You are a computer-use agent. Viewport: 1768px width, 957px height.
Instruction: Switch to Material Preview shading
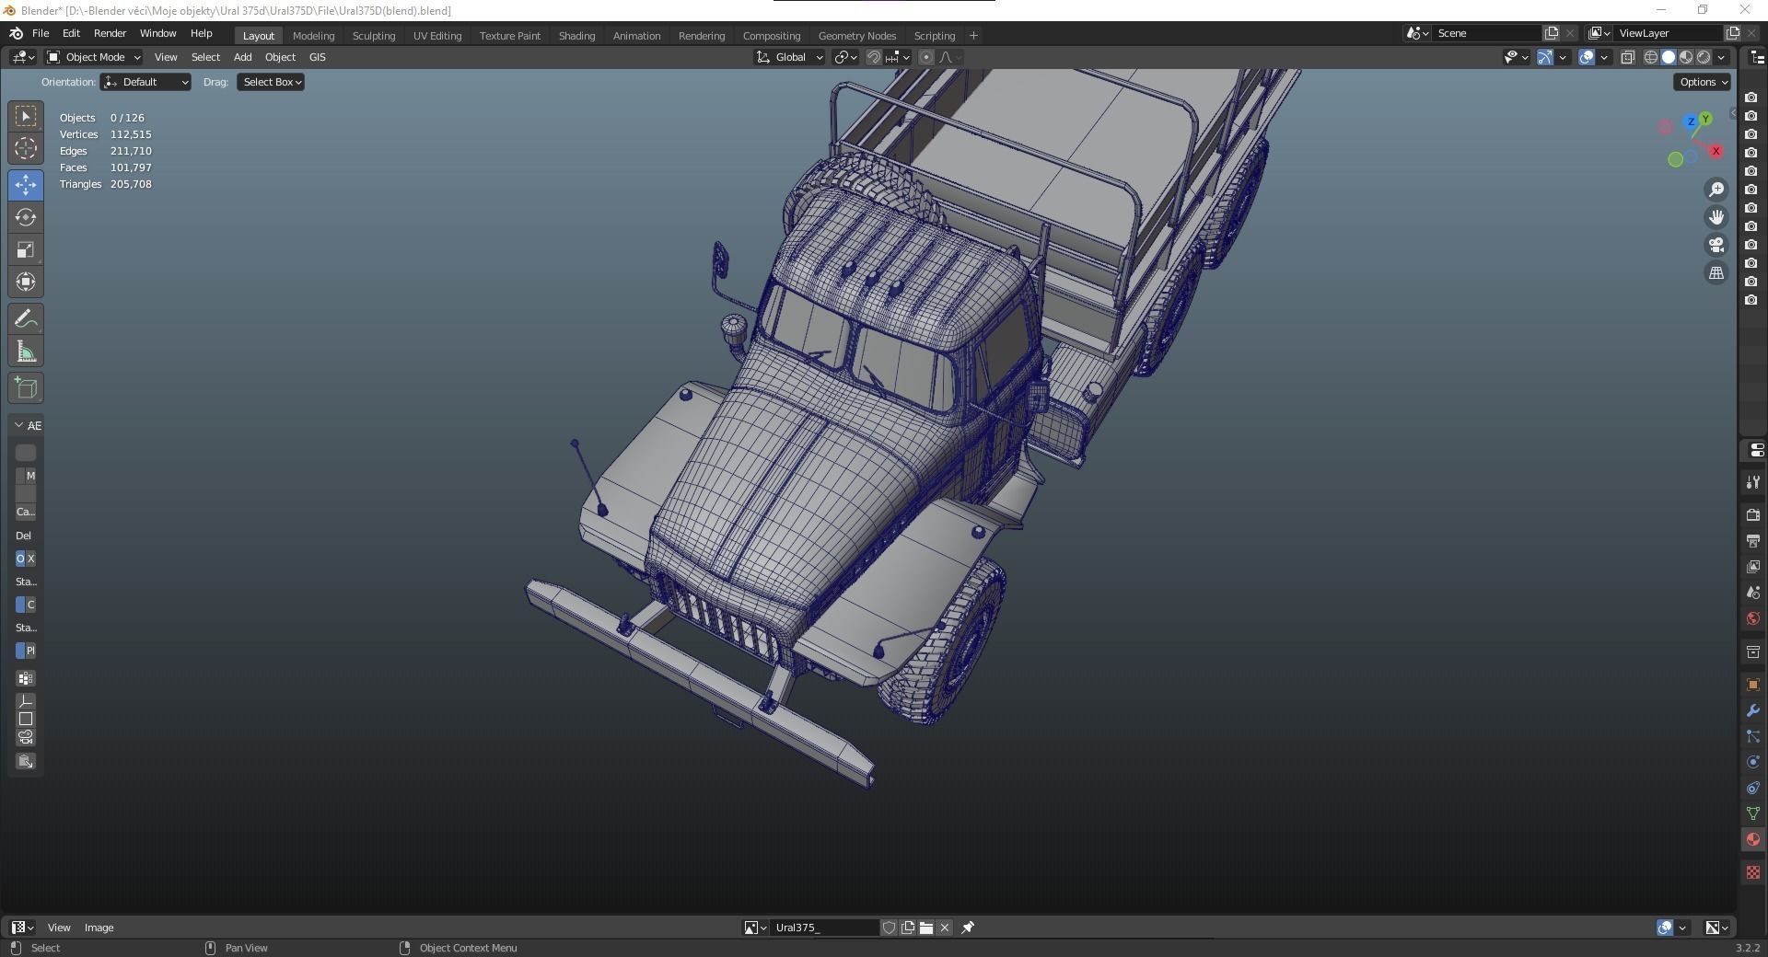pyautogui.click(x=1686, y=57)
